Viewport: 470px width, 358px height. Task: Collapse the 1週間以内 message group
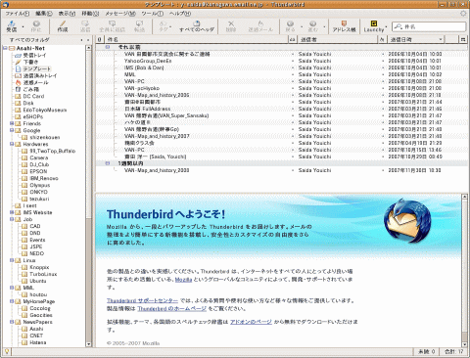[108, 163]
